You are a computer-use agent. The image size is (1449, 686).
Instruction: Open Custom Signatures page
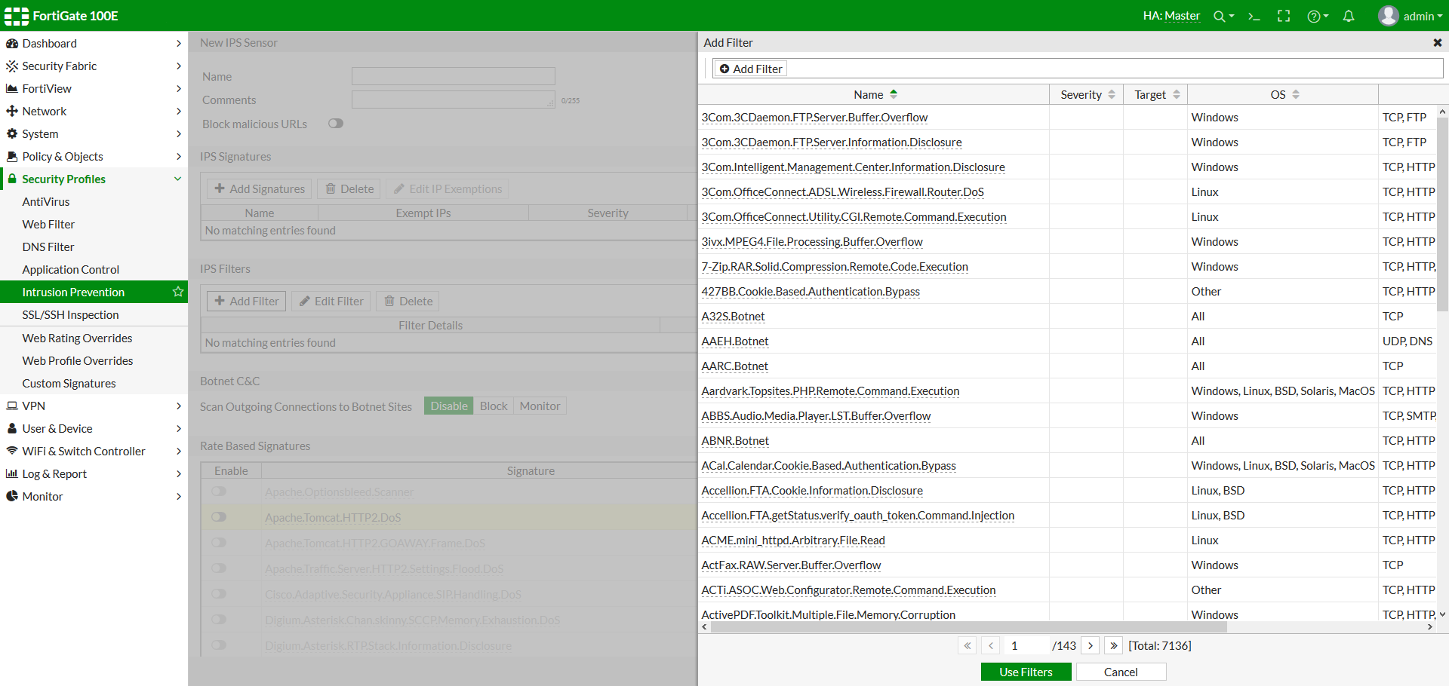69,384
